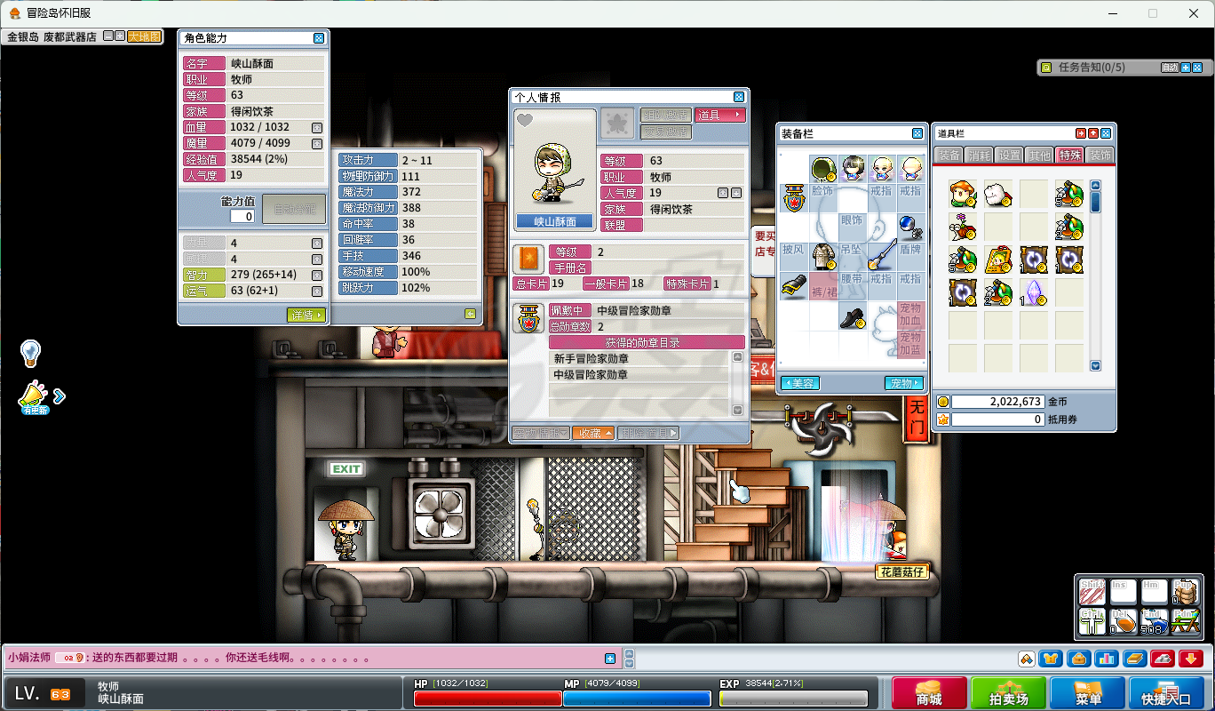Screen dimensions: 1215x711
Task: Click the red key settings shortcut icon
Action: click(1163, 659)
